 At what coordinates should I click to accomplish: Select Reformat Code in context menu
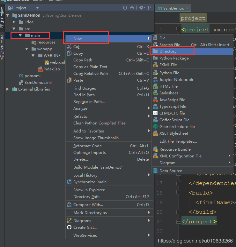109,146
